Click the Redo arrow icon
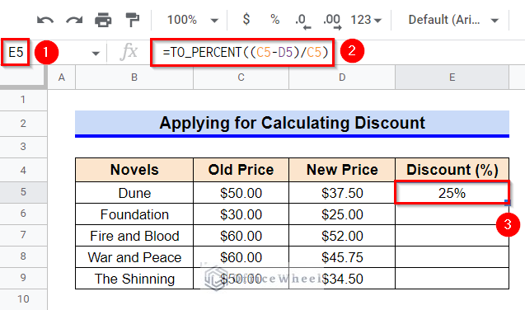Screen dimensions: 525x310 coord(74,20)
